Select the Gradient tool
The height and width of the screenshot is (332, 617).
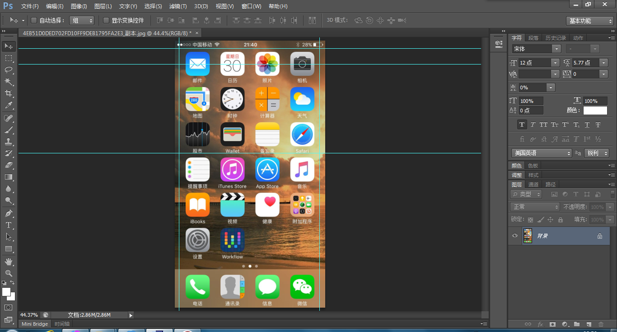[x=9, y=177]
